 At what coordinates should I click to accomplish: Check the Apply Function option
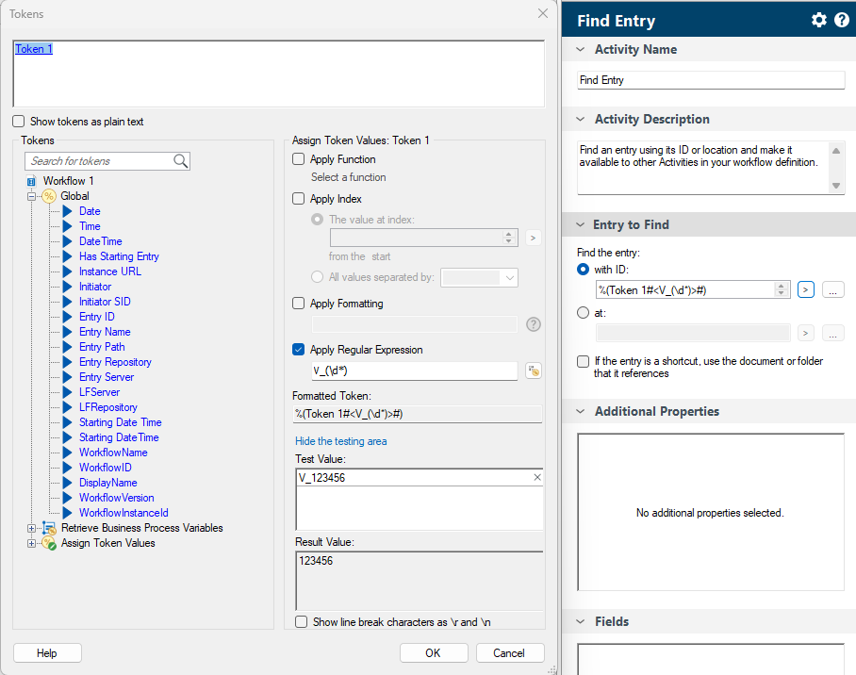pos(299,159)
